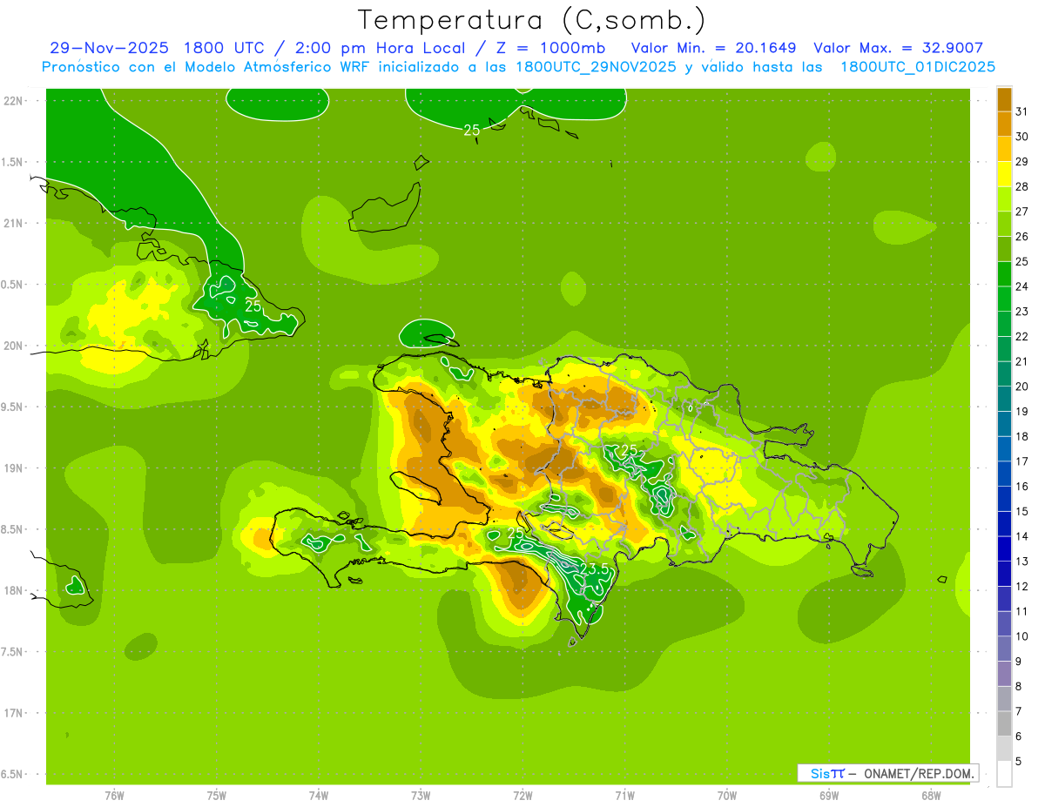Image resolution: width=1045 pixels, height=807 pixels.
Task: Pick the blue legend swatch between 13 and 14
Action: (x=1004, y=548)
